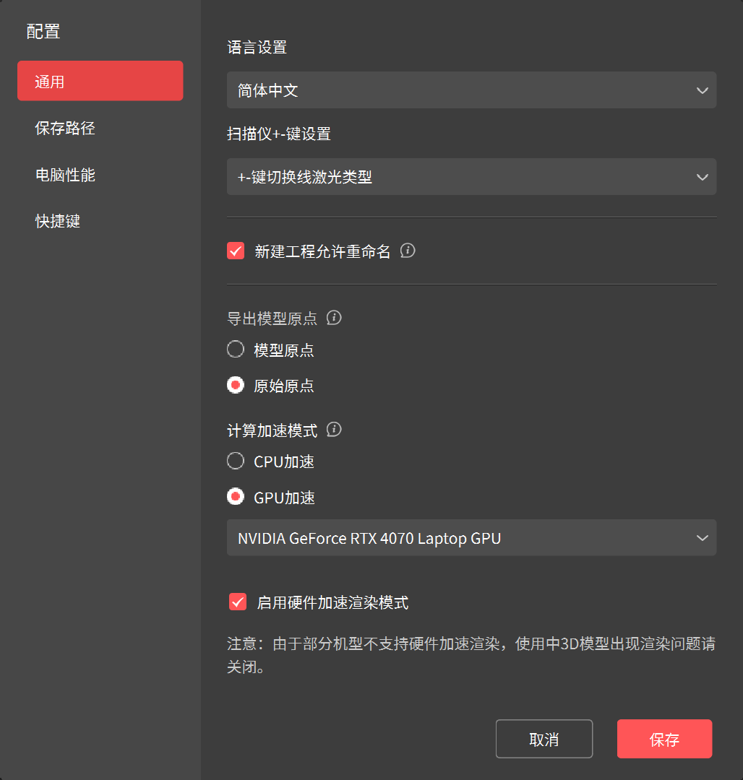The height and width of the screenshot is (780, 743).
Task: Click the 注意 hardware rendering note text
Action: [x=471, y=654]
